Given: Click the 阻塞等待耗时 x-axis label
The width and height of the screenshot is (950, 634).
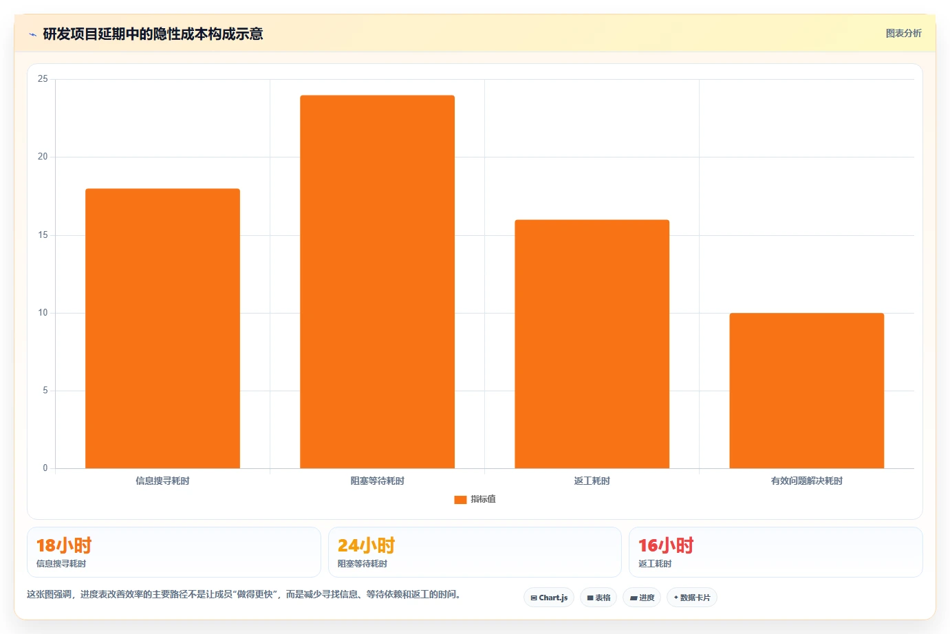Looking at the screenshot, I should [x=377, y=481].
